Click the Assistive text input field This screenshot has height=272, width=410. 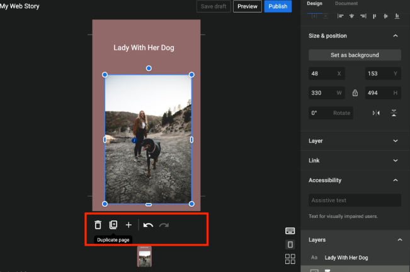click(x=355, y=200)
